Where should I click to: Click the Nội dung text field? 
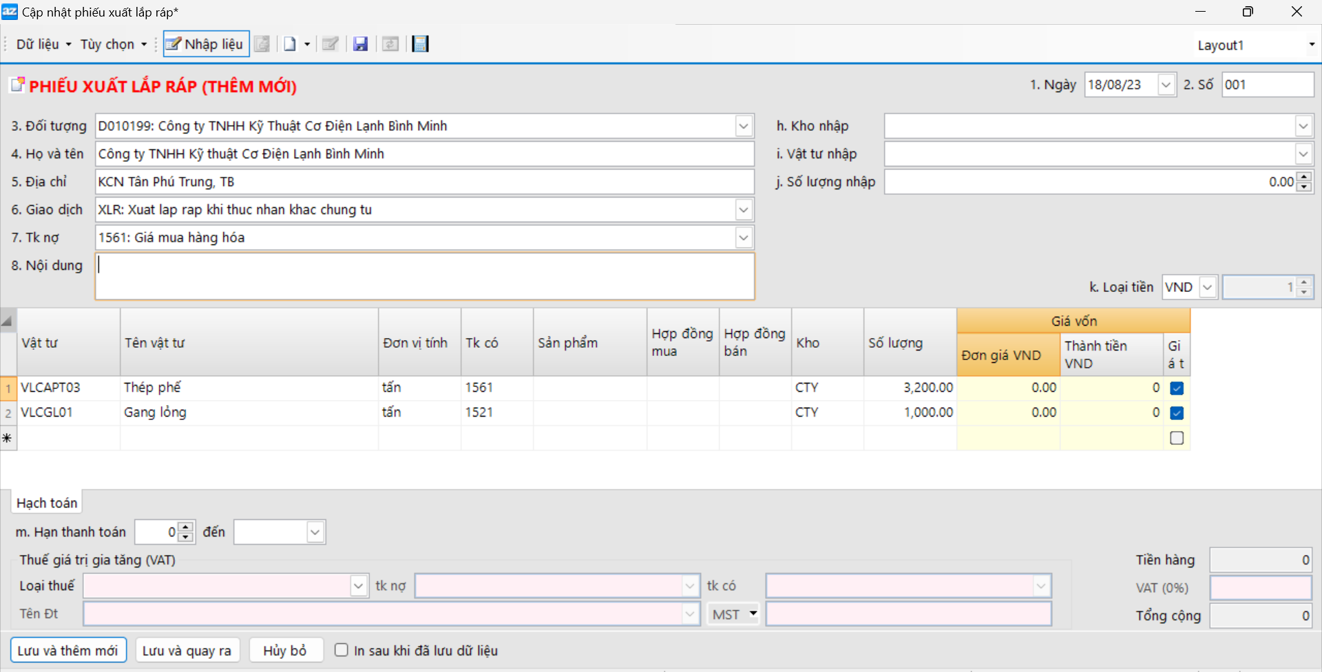tap(425, 276)
